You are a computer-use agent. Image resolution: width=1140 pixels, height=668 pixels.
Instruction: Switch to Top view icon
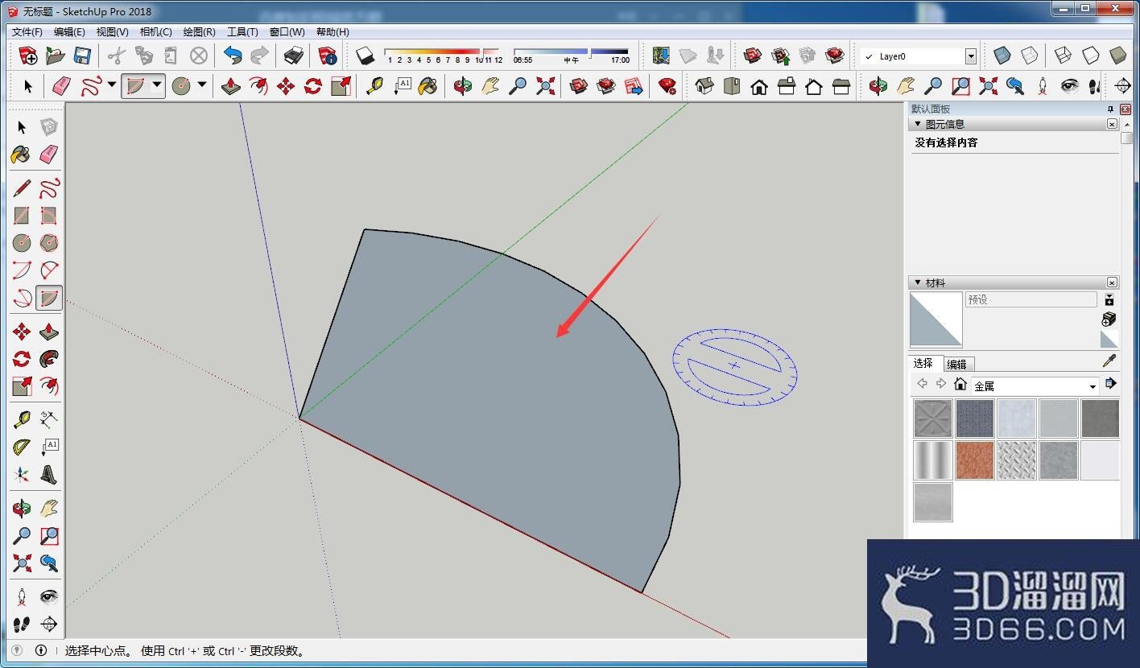[x=732, y=86]
